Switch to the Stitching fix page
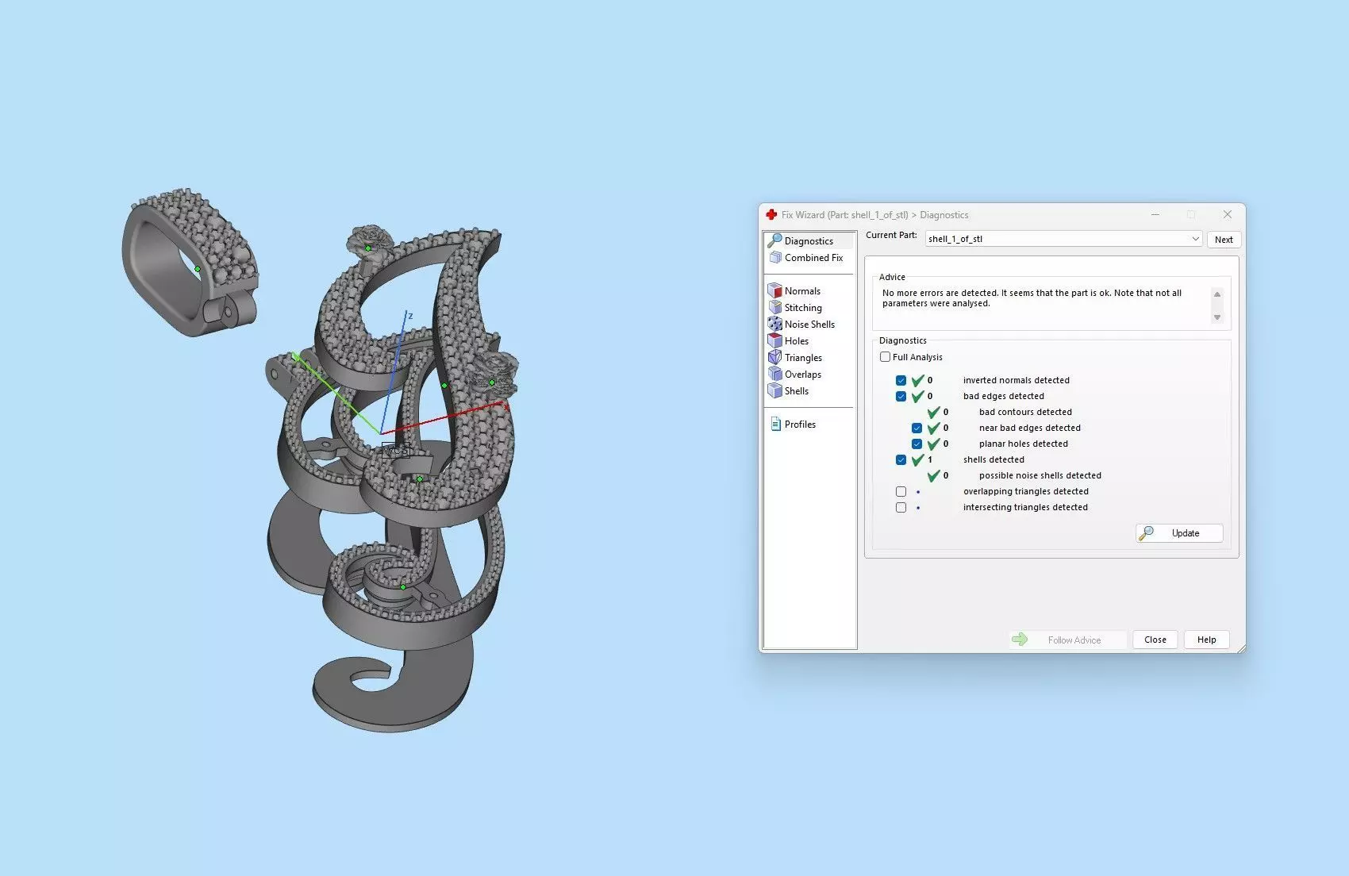This screenshot has width=1349, height=876. (803, 308)
